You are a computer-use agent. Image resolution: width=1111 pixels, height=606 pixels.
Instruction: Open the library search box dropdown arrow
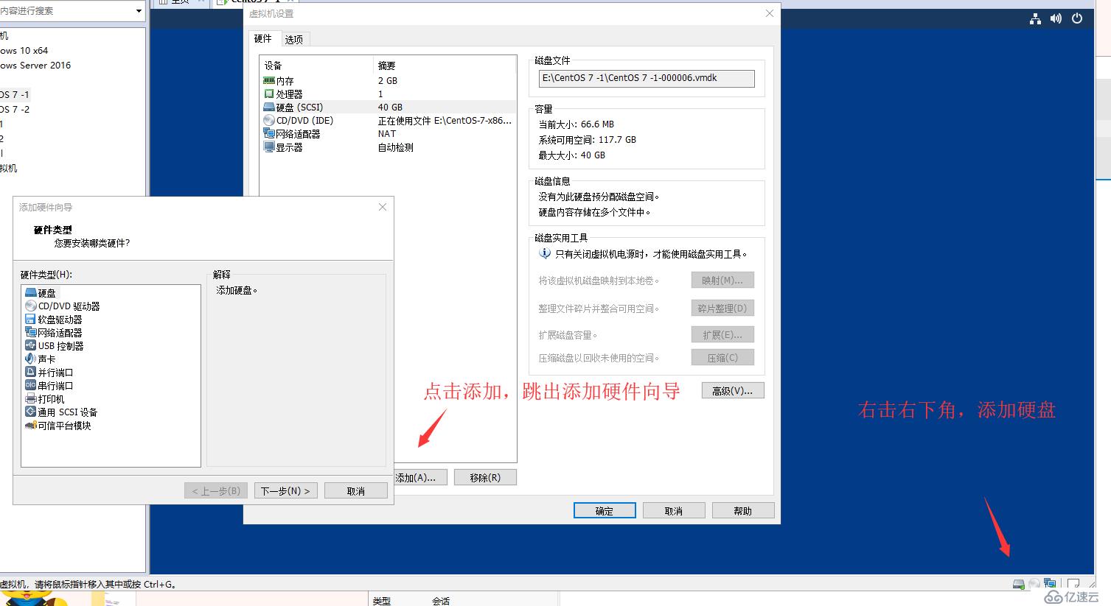point(139,11)
